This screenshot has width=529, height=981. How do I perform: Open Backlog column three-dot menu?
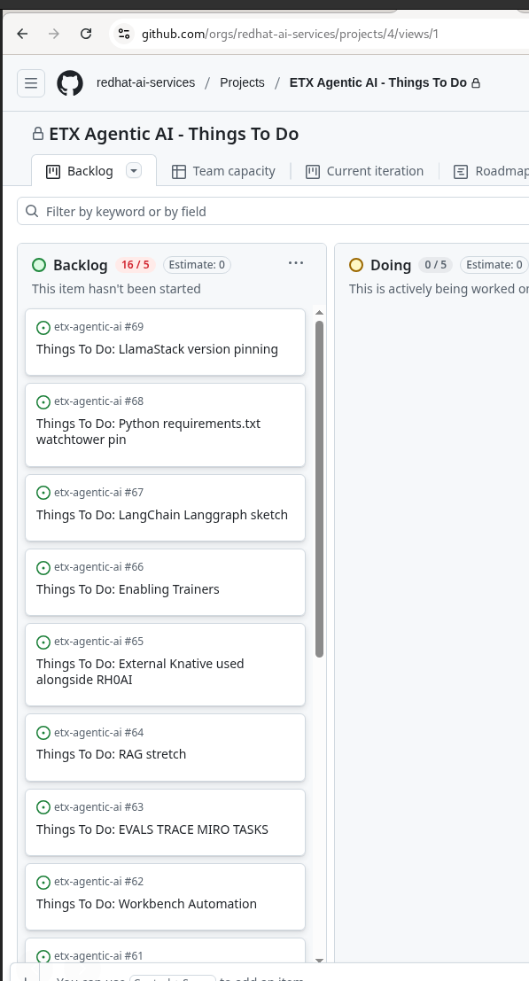click(296, 263)
